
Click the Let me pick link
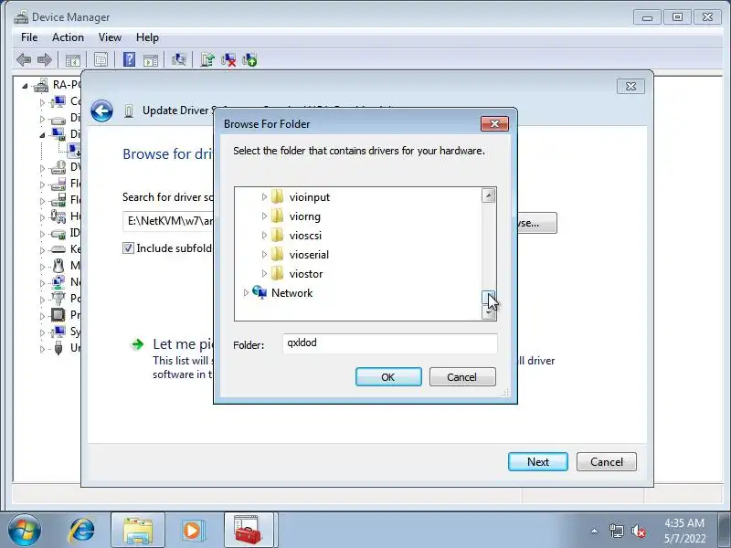click(184, 344)
